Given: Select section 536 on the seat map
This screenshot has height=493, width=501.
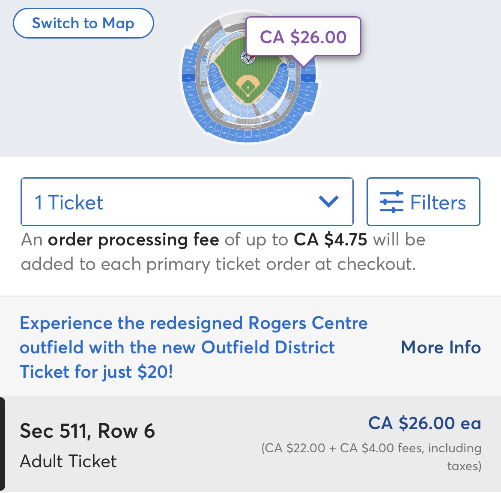Looking at the screenshot, I should click(x=188, y=78).
